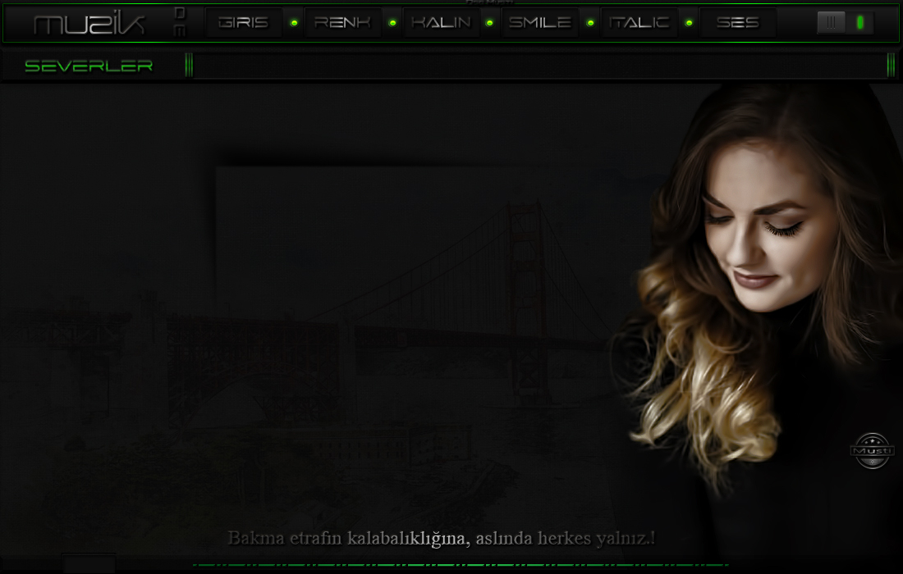Click the gray striped switch button

pyautogui.click(x=831, y=22)
